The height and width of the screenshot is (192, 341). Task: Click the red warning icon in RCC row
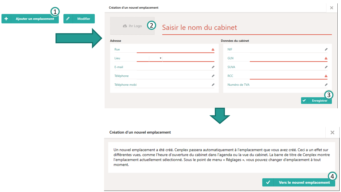326,76
